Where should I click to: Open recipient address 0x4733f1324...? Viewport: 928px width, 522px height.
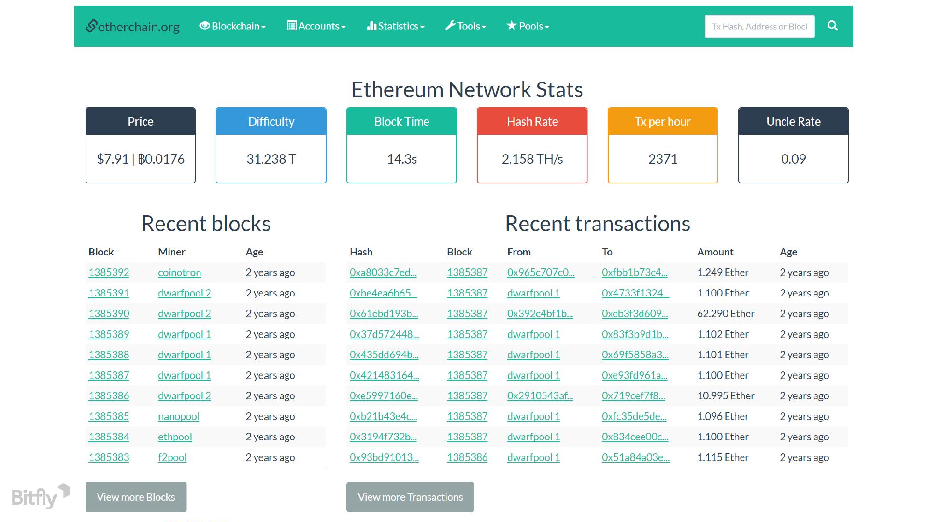[635, 293]
